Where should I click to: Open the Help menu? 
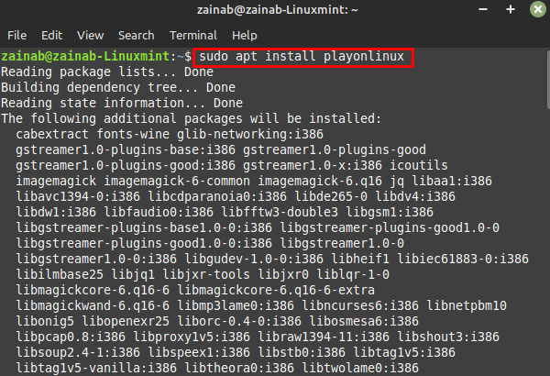(x=245, y=36)
